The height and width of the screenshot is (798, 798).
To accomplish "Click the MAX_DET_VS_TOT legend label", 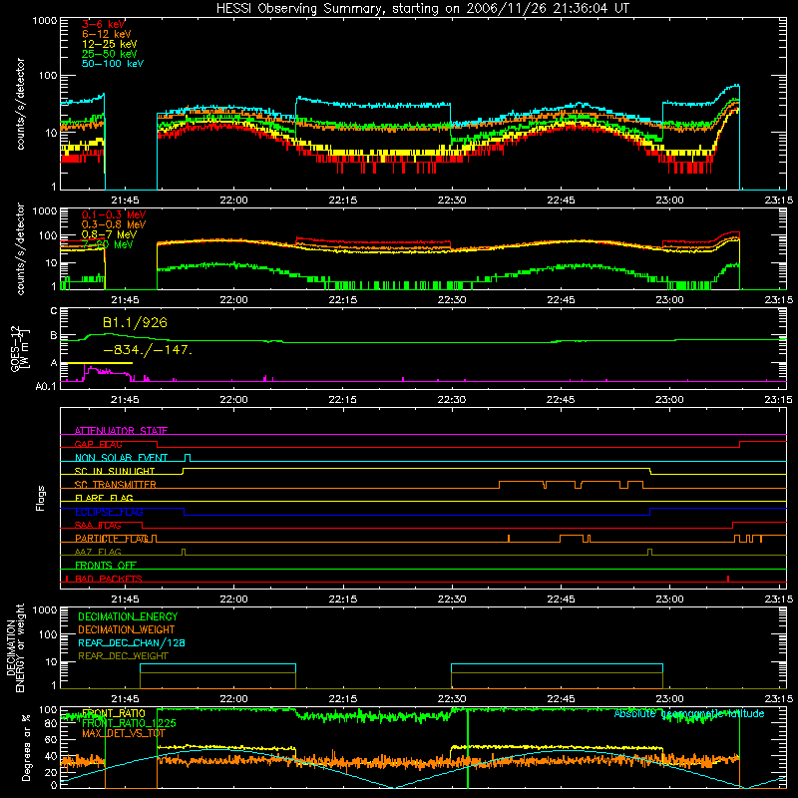I will point(124,733).
